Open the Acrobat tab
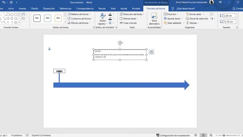The width and height of the screenshot is (243, 137). point(136,8)
